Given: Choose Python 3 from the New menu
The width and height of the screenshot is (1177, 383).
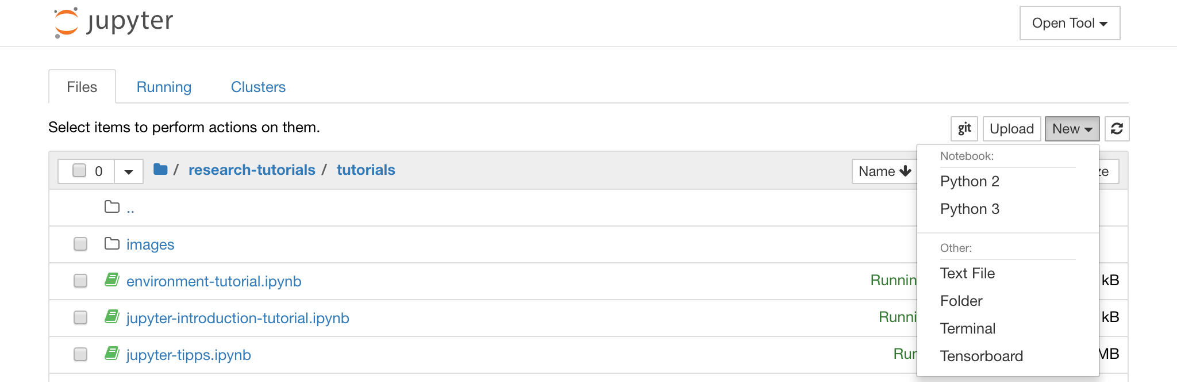Looking at the screenshot, I should [970, 209].
